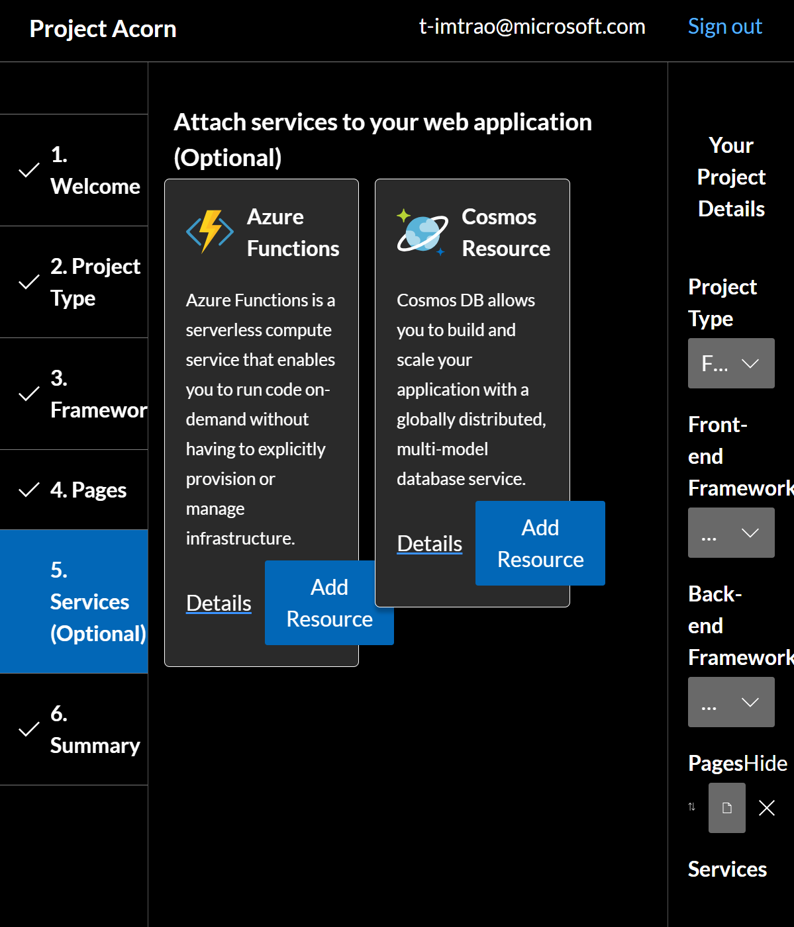The height and width of the screenshot is (927, 794).
Task: Click the Services heading in details panel
Action: [727, 869]
